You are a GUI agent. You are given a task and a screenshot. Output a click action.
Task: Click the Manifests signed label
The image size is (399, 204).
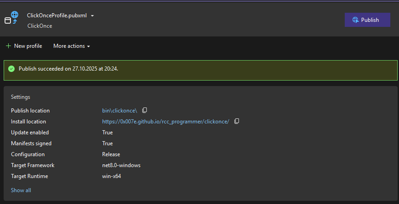[x=31, y=143]
